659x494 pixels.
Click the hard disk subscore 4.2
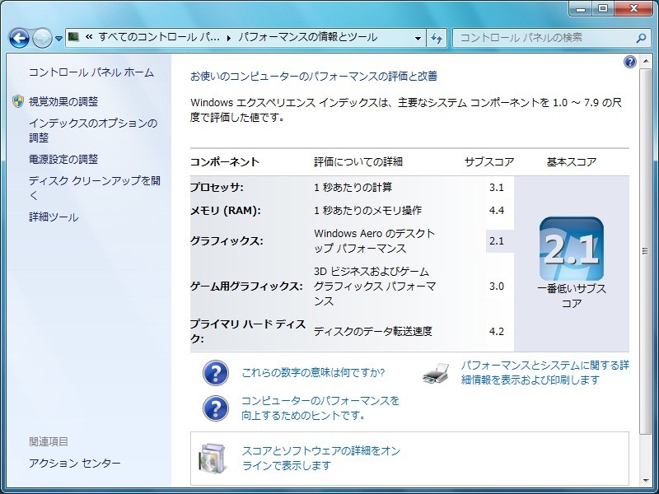click(497, 332)
